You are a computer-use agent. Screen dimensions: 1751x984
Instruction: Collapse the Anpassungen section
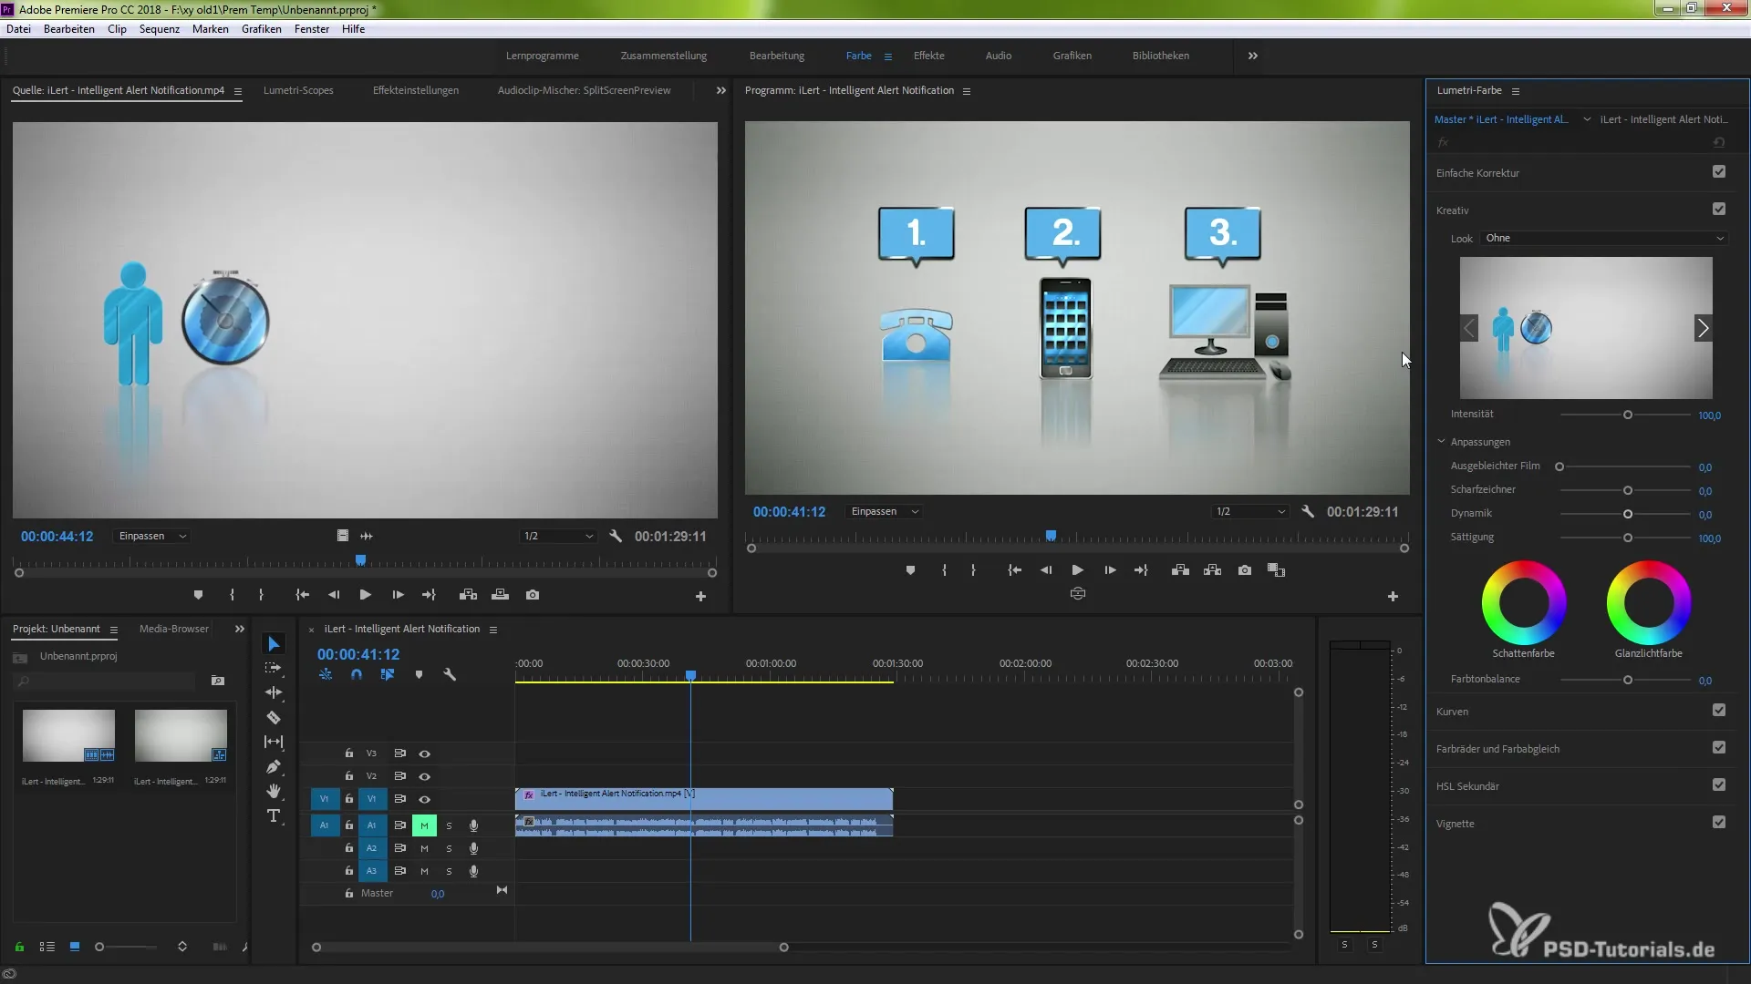[1441, 442]
